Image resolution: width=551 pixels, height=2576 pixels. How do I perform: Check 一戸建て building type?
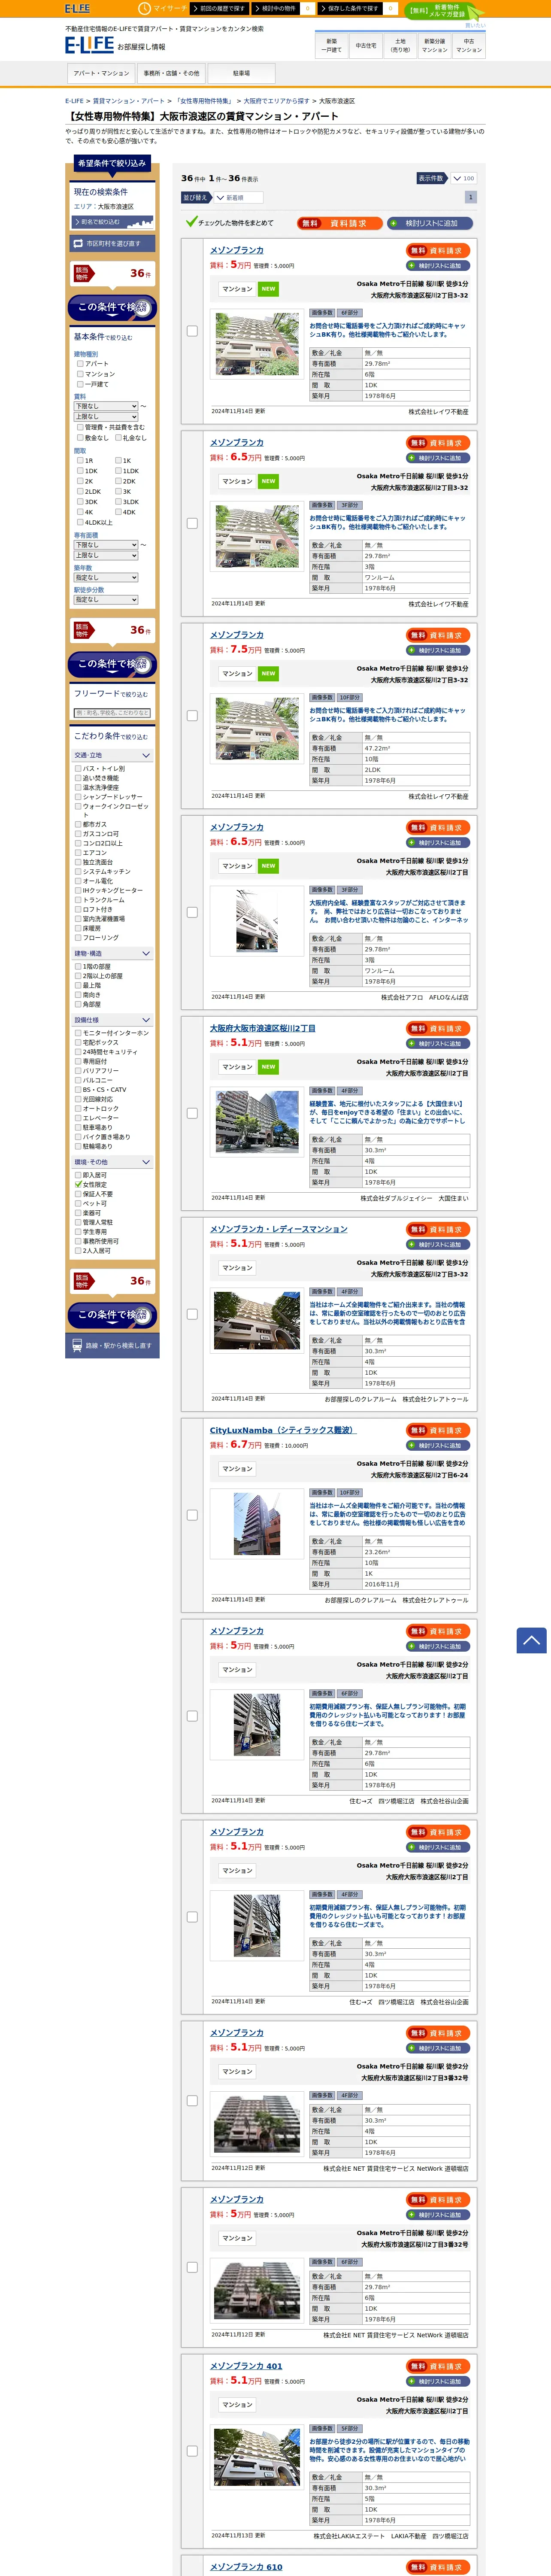80,384
